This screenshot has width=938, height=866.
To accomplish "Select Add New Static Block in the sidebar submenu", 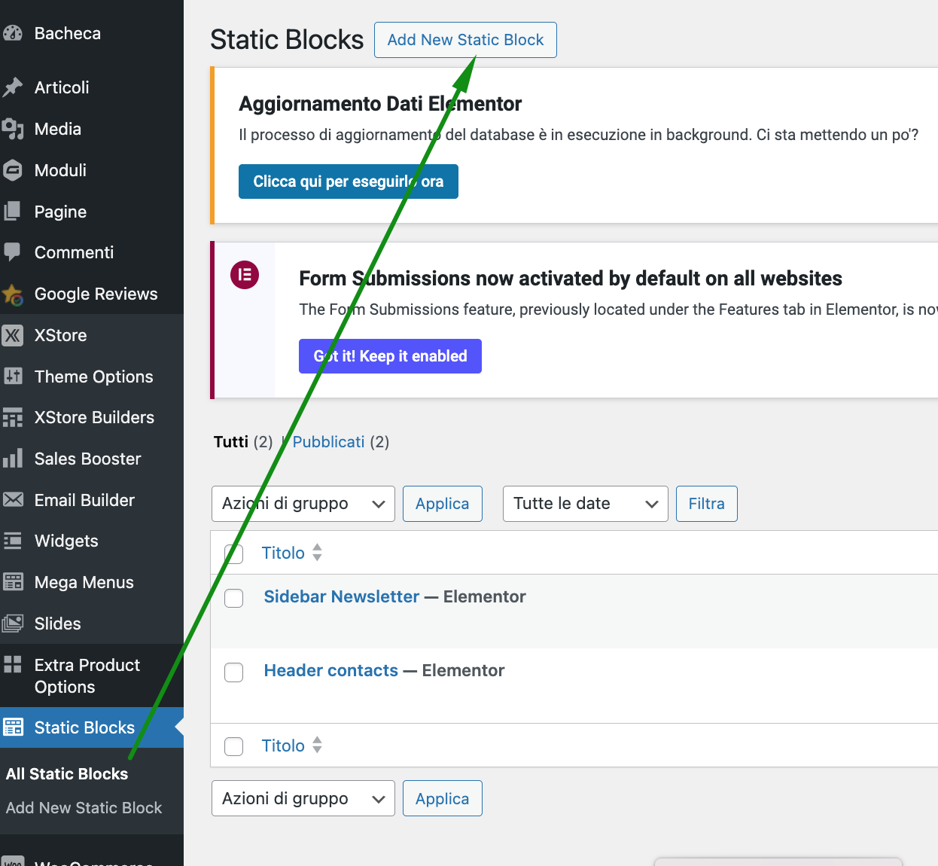I will point(84,808).
